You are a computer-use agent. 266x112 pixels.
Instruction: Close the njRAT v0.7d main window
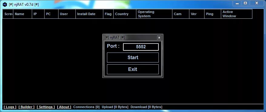257,3
